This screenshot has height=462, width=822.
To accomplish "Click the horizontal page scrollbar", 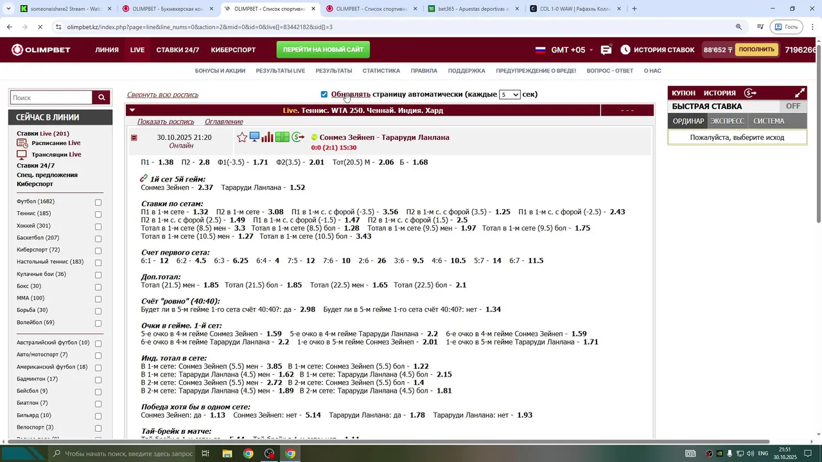I will click(388, 441).
